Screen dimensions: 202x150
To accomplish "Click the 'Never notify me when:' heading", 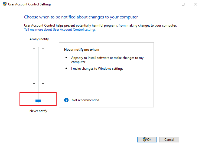I will (x=82, y=50).
